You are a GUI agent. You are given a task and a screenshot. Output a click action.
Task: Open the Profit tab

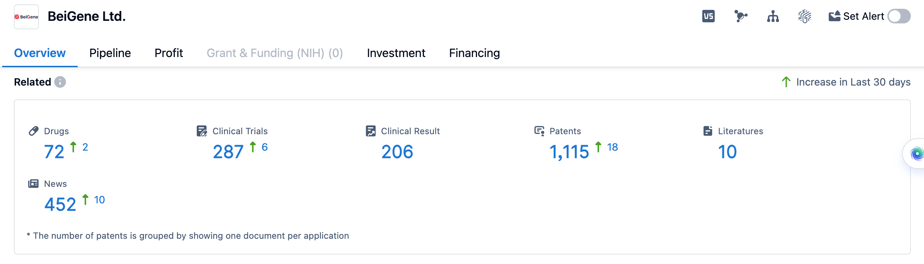click(169, 53)
